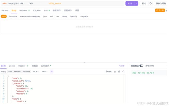The image size is (169, 106).
Task: Switch to the request Body tab
Action: [x=14, y=10]
